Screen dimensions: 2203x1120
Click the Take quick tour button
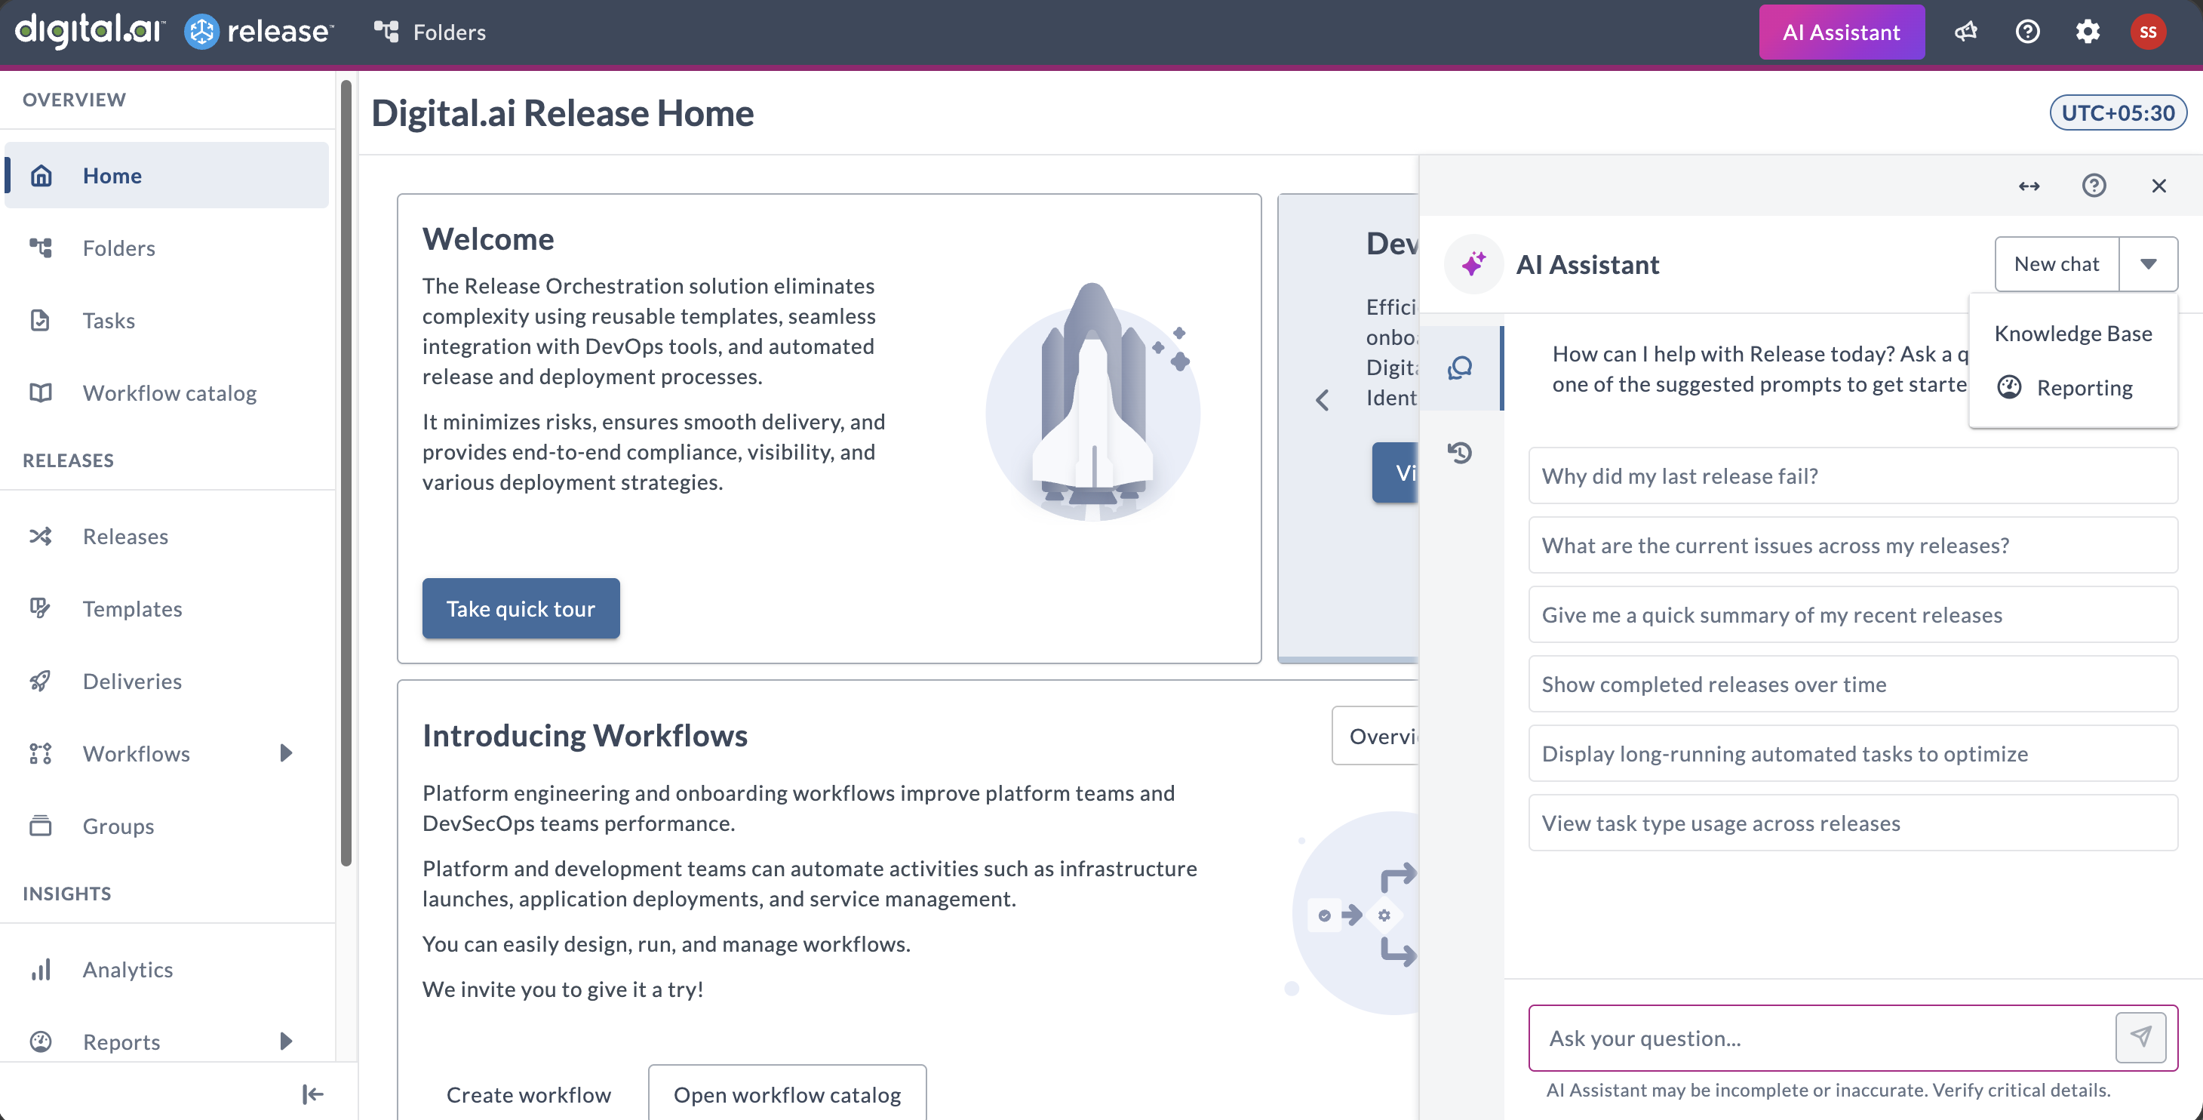tap(521, 608)
